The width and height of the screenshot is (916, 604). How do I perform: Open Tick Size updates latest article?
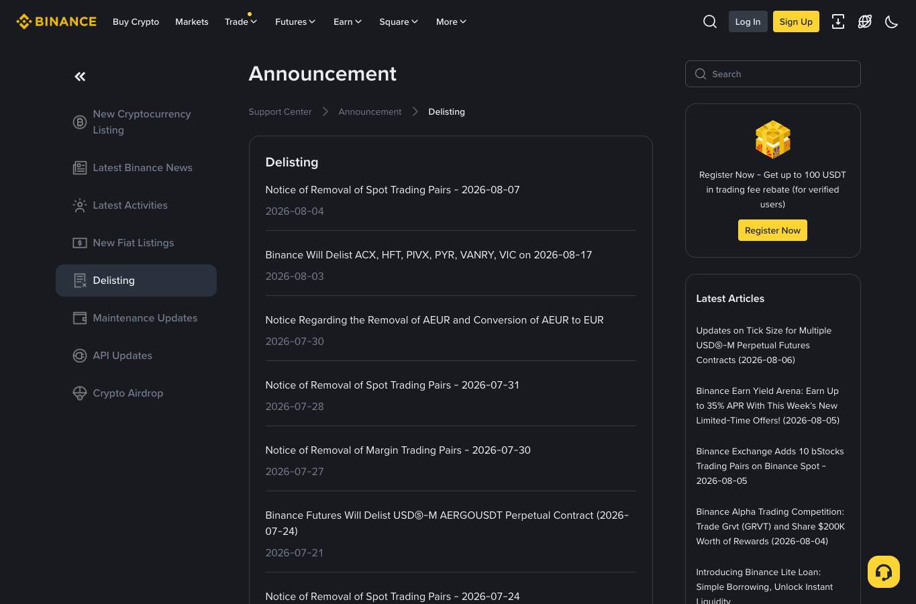pos(764,345)
